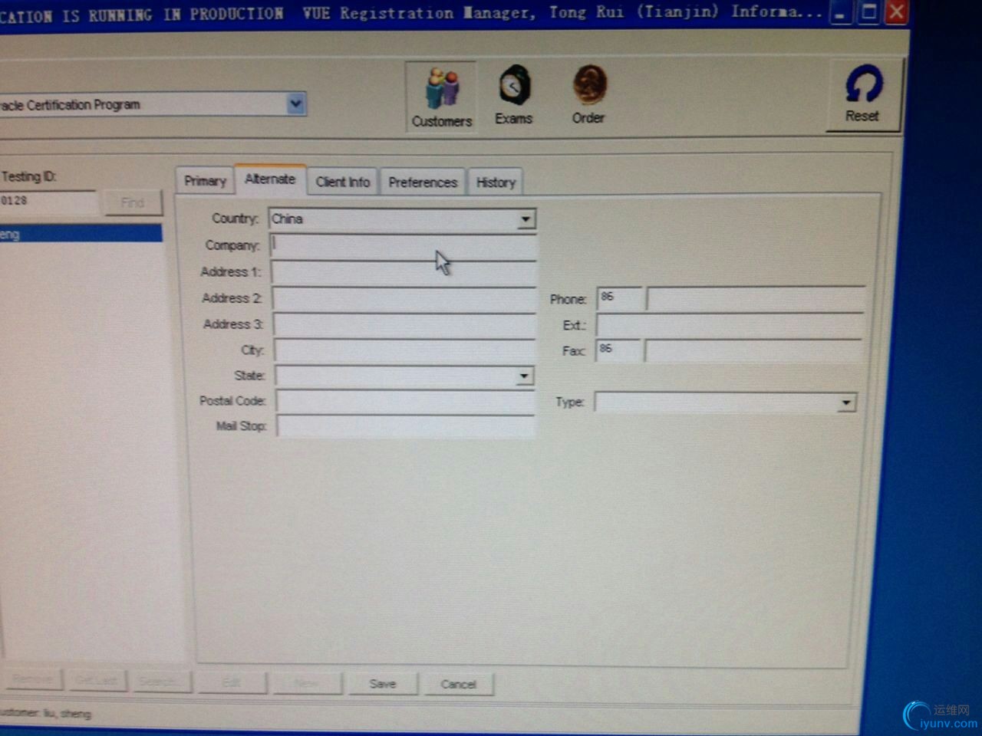Click the Find button

(133, 202)
